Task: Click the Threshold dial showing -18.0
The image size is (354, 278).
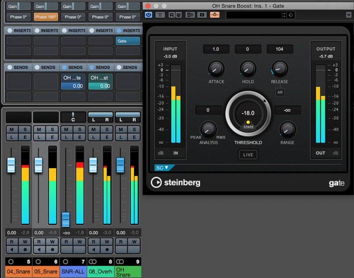Action: tap(248, 114)
